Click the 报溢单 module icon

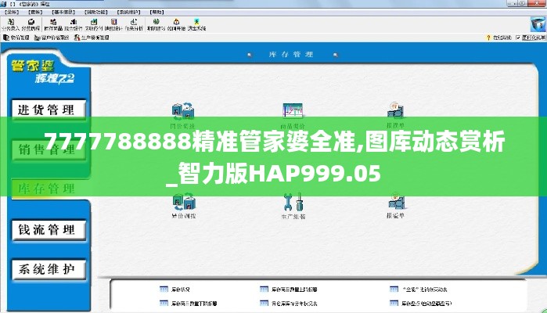tap(396, 206)
